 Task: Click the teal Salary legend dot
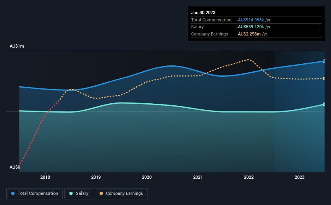click(71, 193)
